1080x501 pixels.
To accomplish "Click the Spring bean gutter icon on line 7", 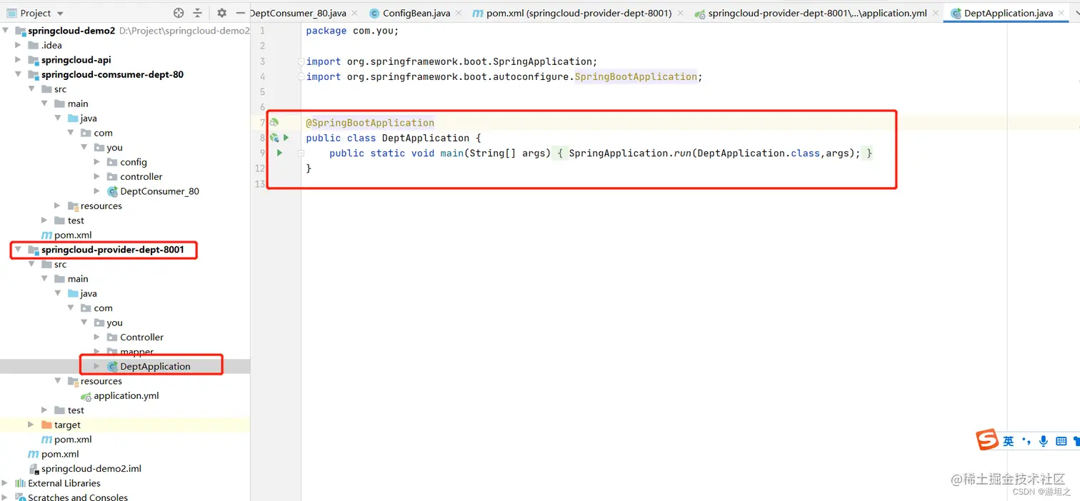I will [274, 123].
